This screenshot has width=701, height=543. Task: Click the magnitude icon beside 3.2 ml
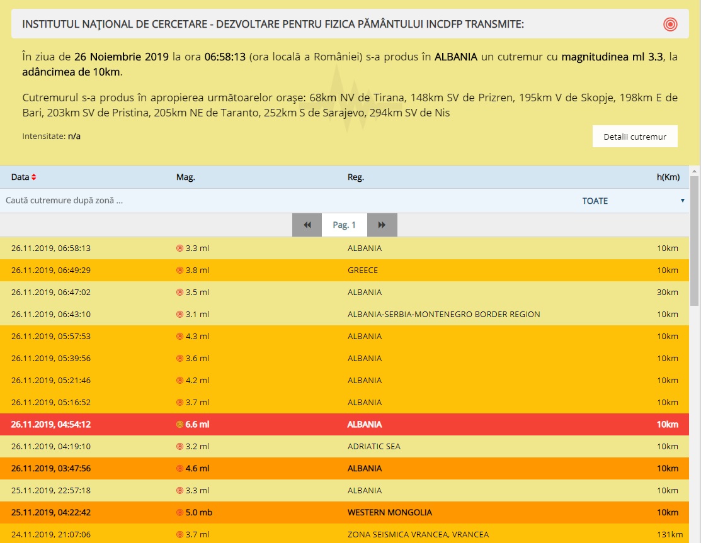point(180,447)
